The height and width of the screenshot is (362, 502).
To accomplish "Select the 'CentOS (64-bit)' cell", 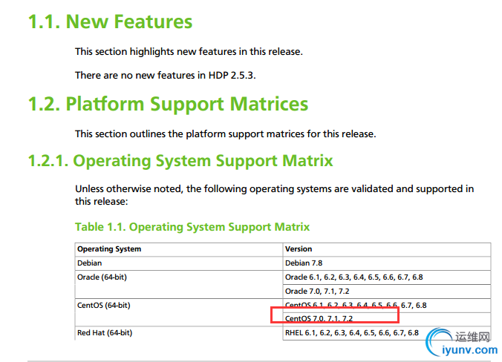I will pos(179,312).
